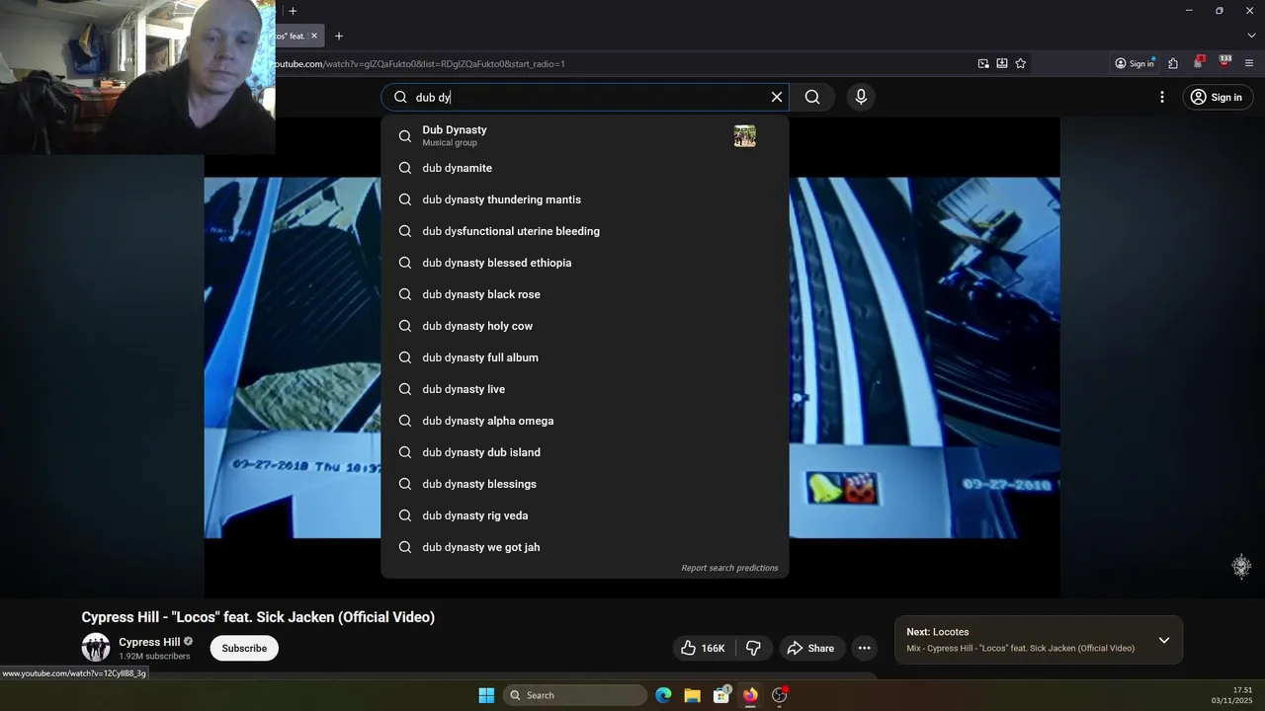Viewport: 1265px width, 711px height.
Task: Click the Share button
Action: point(810,648)
